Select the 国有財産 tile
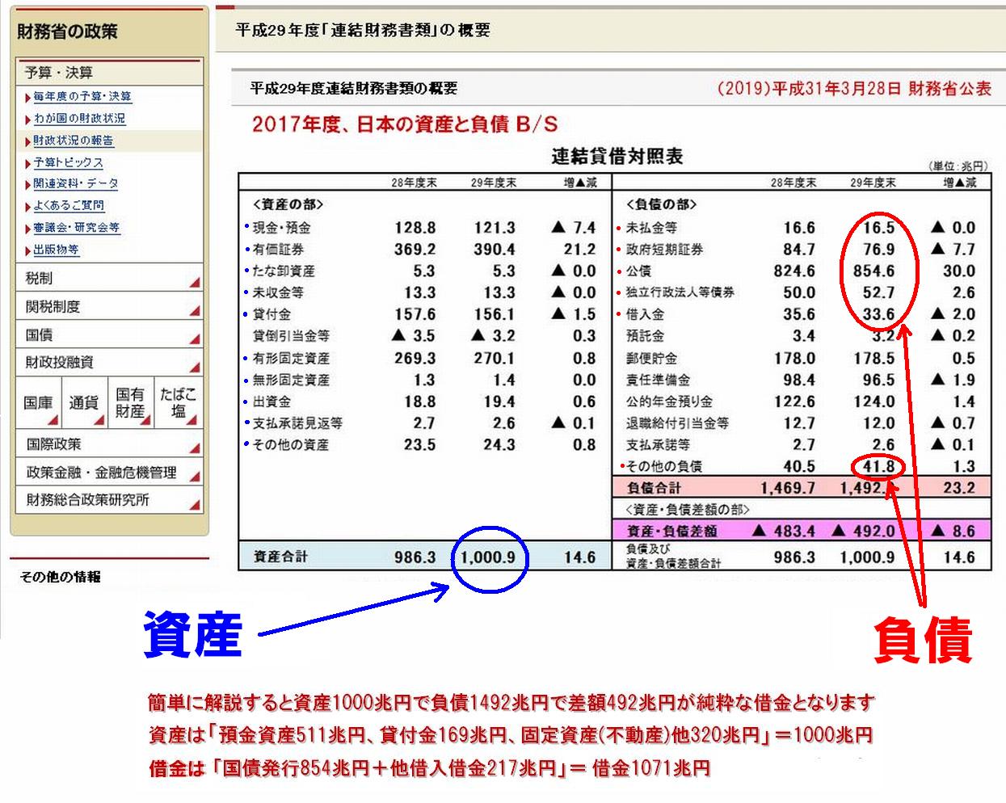Viewport: 1006px width, 803px height. click(130, 403)
